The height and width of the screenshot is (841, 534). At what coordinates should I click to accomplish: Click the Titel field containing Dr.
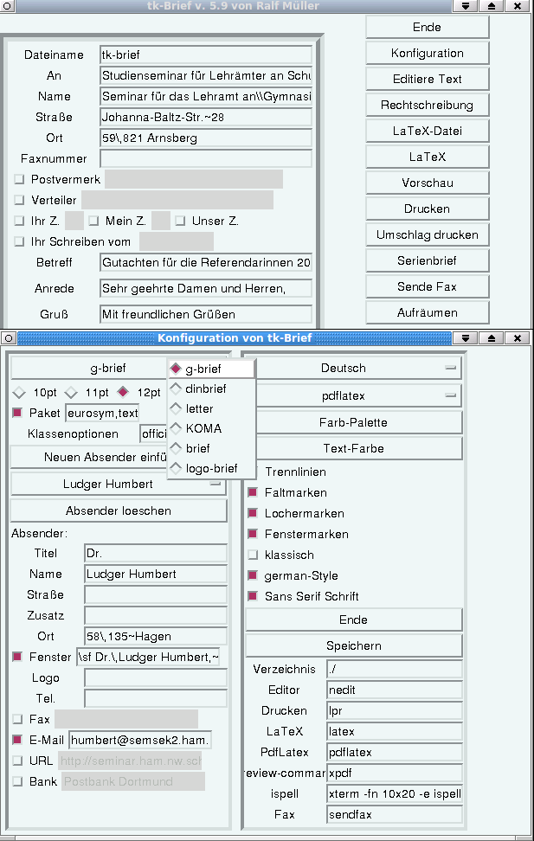pos(156,554)
